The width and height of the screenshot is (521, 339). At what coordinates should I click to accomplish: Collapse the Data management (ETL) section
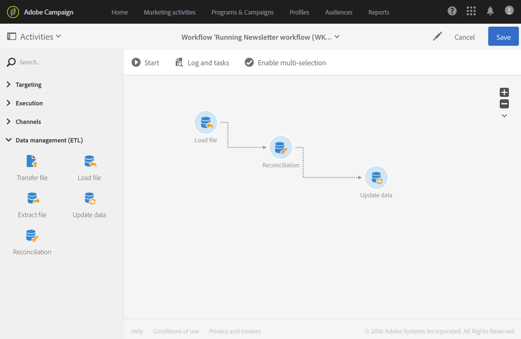click(61, 140)
